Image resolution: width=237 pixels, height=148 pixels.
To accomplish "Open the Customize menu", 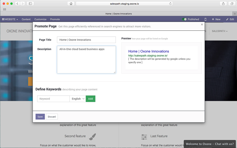I will coord(40,19).
